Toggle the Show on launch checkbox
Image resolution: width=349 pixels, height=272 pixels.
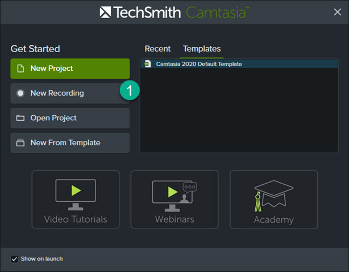coord(14,259)
